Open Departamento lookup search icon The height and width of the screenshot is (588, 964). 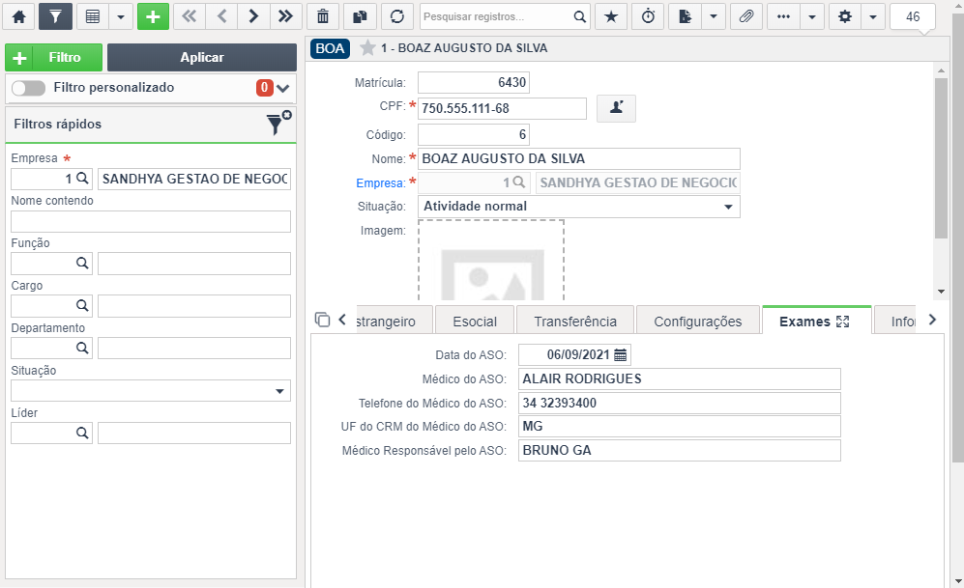pos(82,348)
